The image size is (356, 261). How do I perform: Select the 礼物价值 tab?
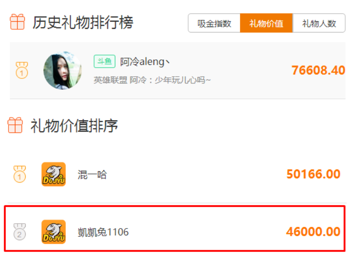click(x=266, y=23)
